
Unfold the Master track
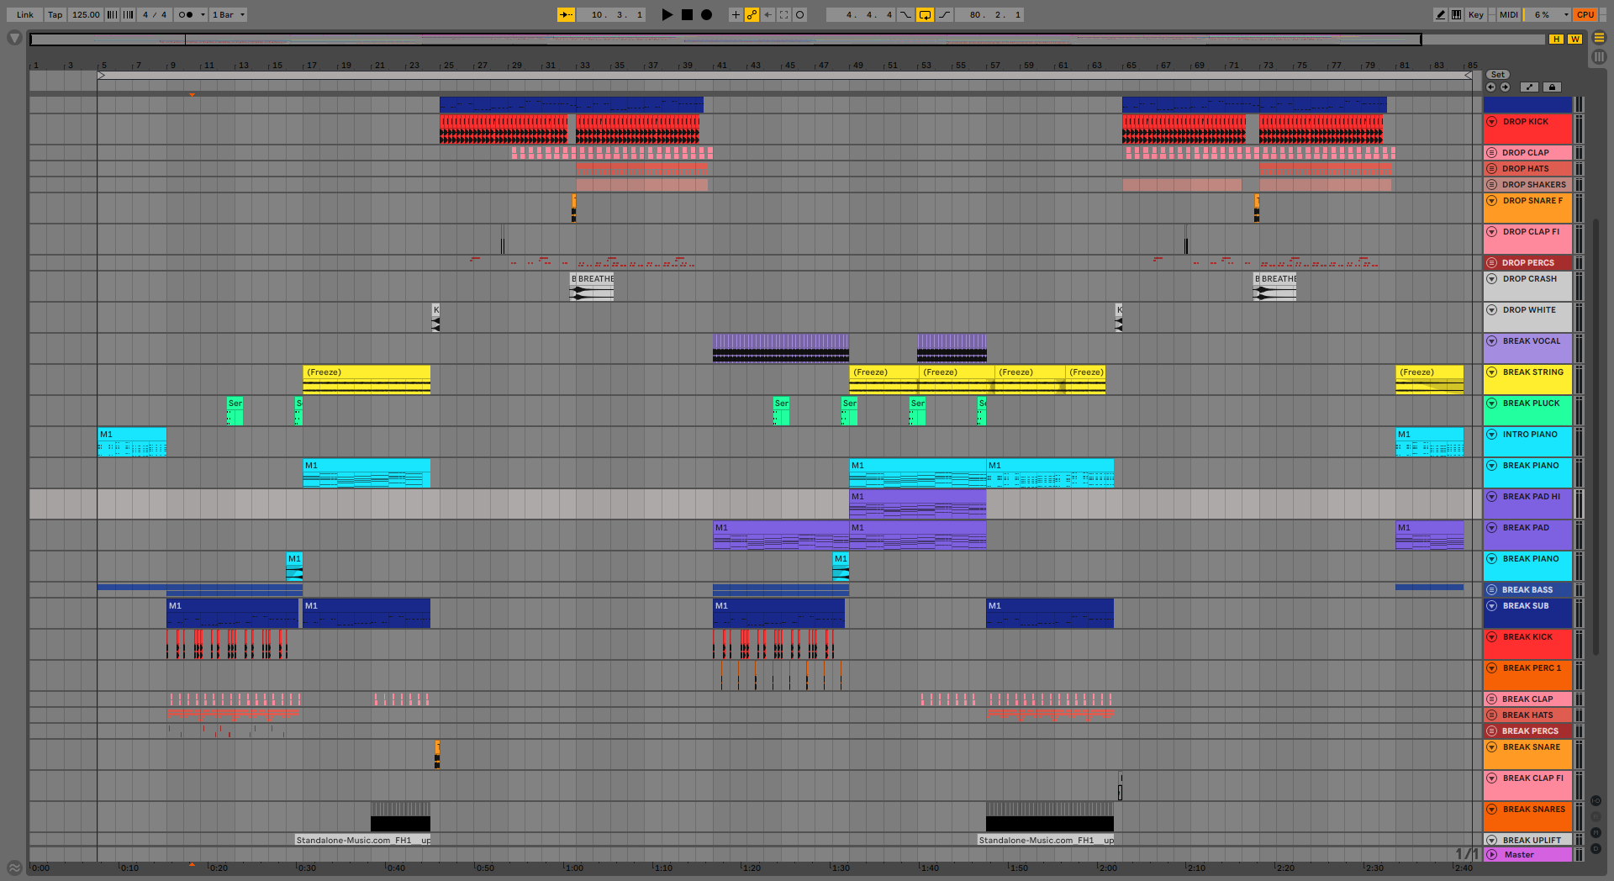point(1491,855)
